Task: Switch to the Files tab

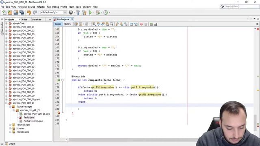Action: (25, 19)
